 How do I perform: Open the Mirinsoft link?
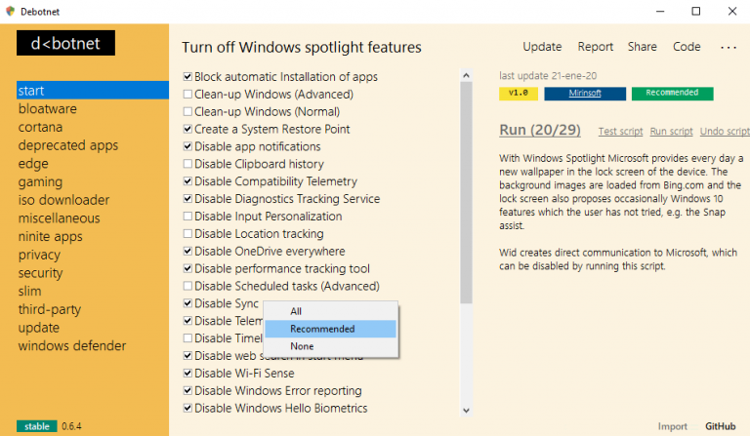coord(584,94)
